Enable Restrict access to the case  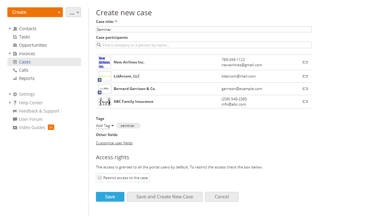pyautogui.click(x=99, y=178)
